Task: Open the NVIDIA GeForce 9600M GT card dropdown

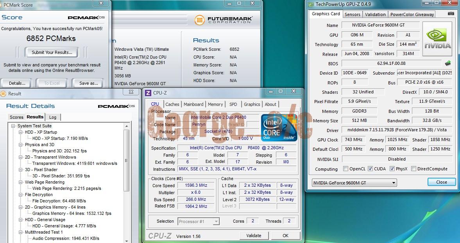Action: coord(354,182)
